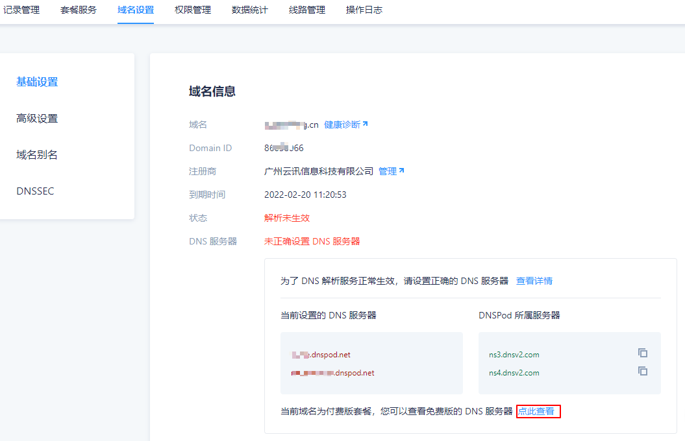Click the ns3.dnsv2.com server text
The height and width of the screenshot is (441, 685).
[514, 355]
